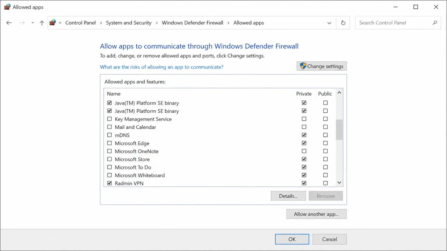Toggle the Microsoft OneNote name checkbox
Screen dimensions: 447x251
tap(110, 151)
